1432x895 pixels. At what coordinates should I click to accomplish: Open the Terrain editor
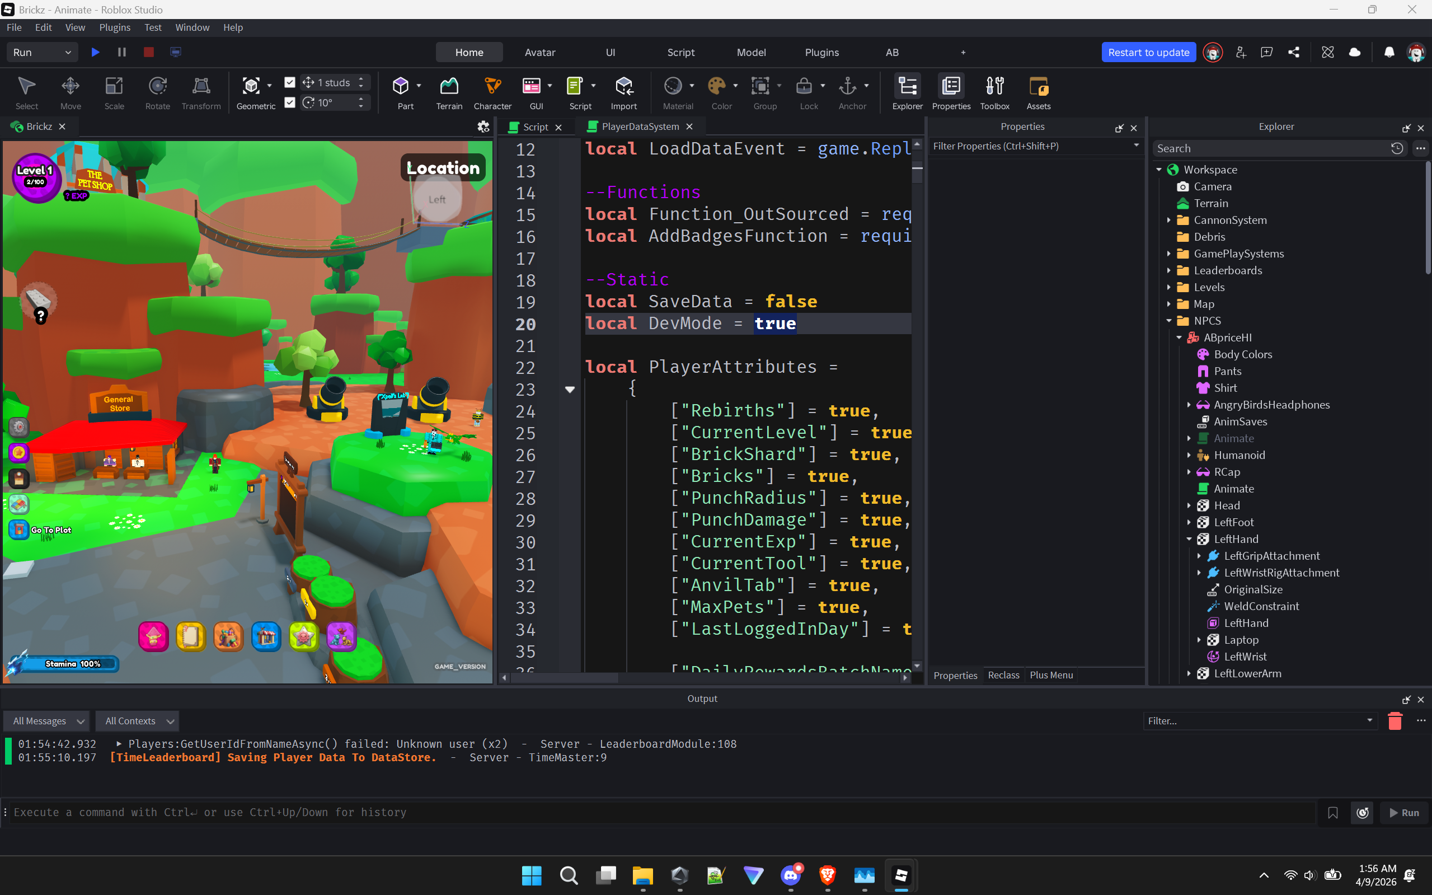(x=449, y=93)
